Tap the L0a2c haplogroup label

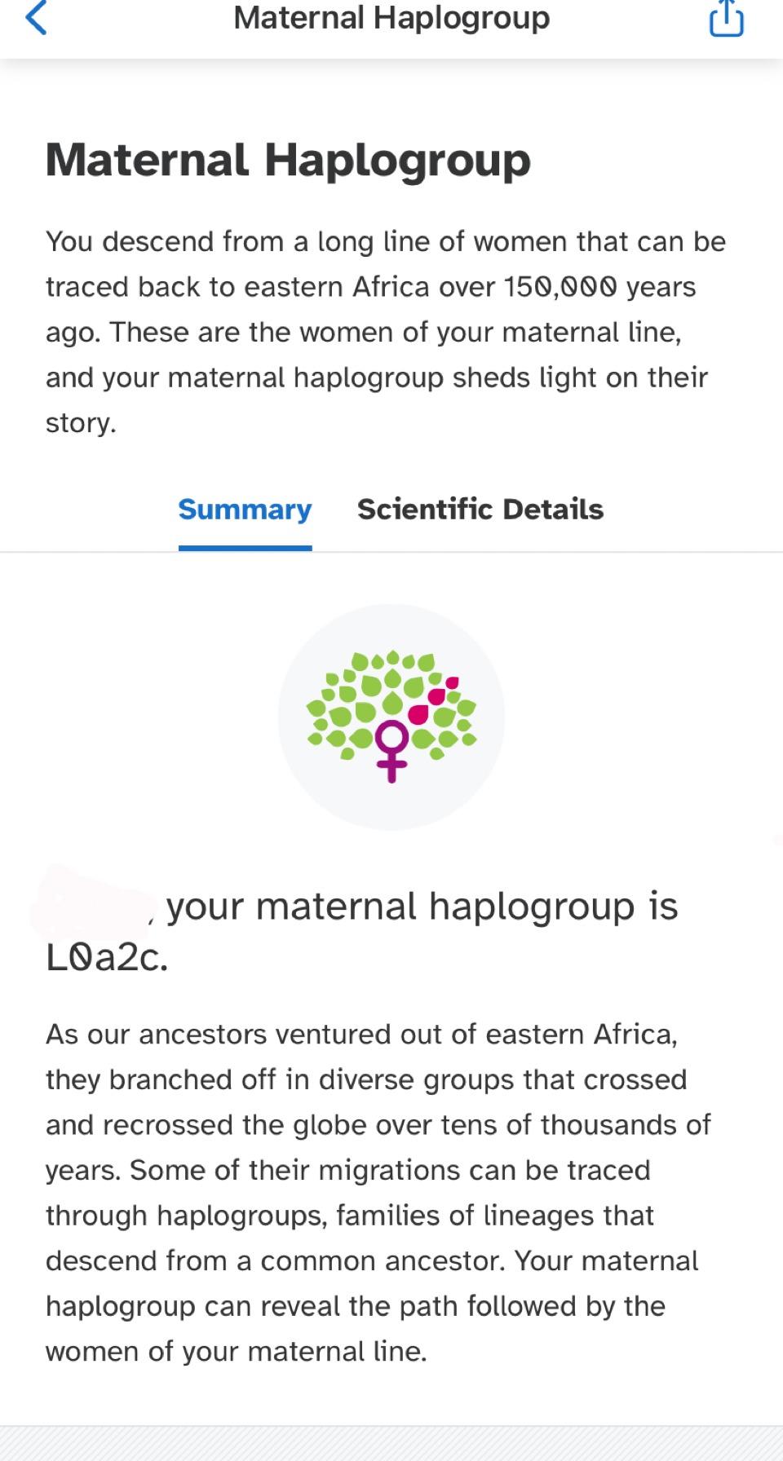coord(106,957)
